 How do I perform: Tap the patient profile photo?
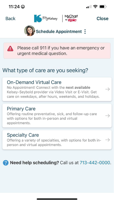(30, 31)
